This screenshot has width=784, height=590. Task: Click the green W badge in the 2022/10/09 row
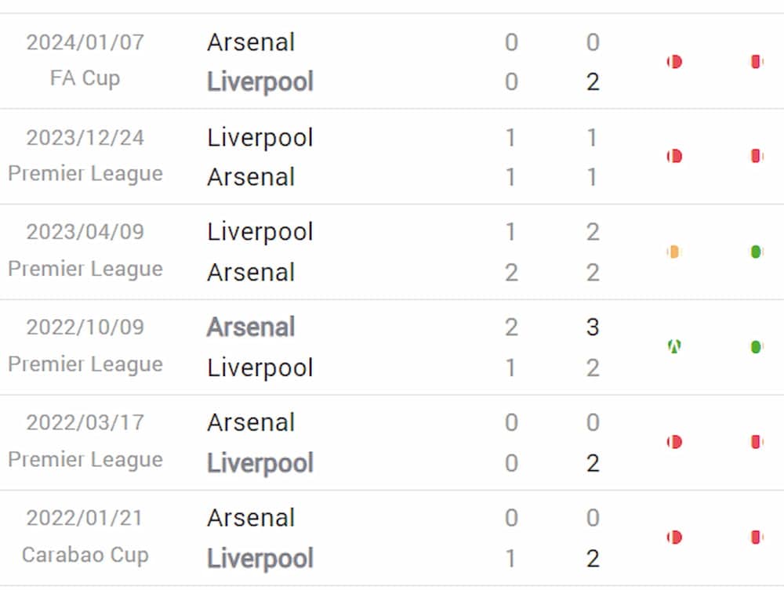tap(674, 346)
